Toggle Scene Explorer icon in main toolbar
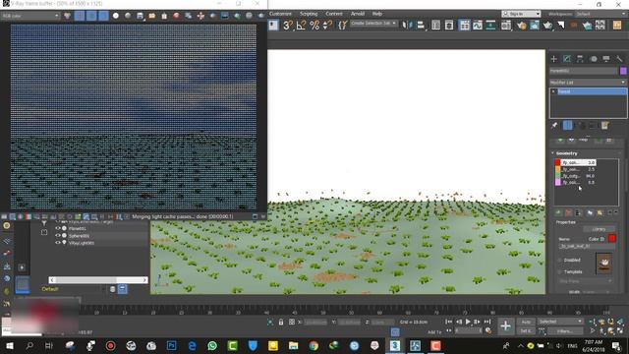 coord(436,26)
